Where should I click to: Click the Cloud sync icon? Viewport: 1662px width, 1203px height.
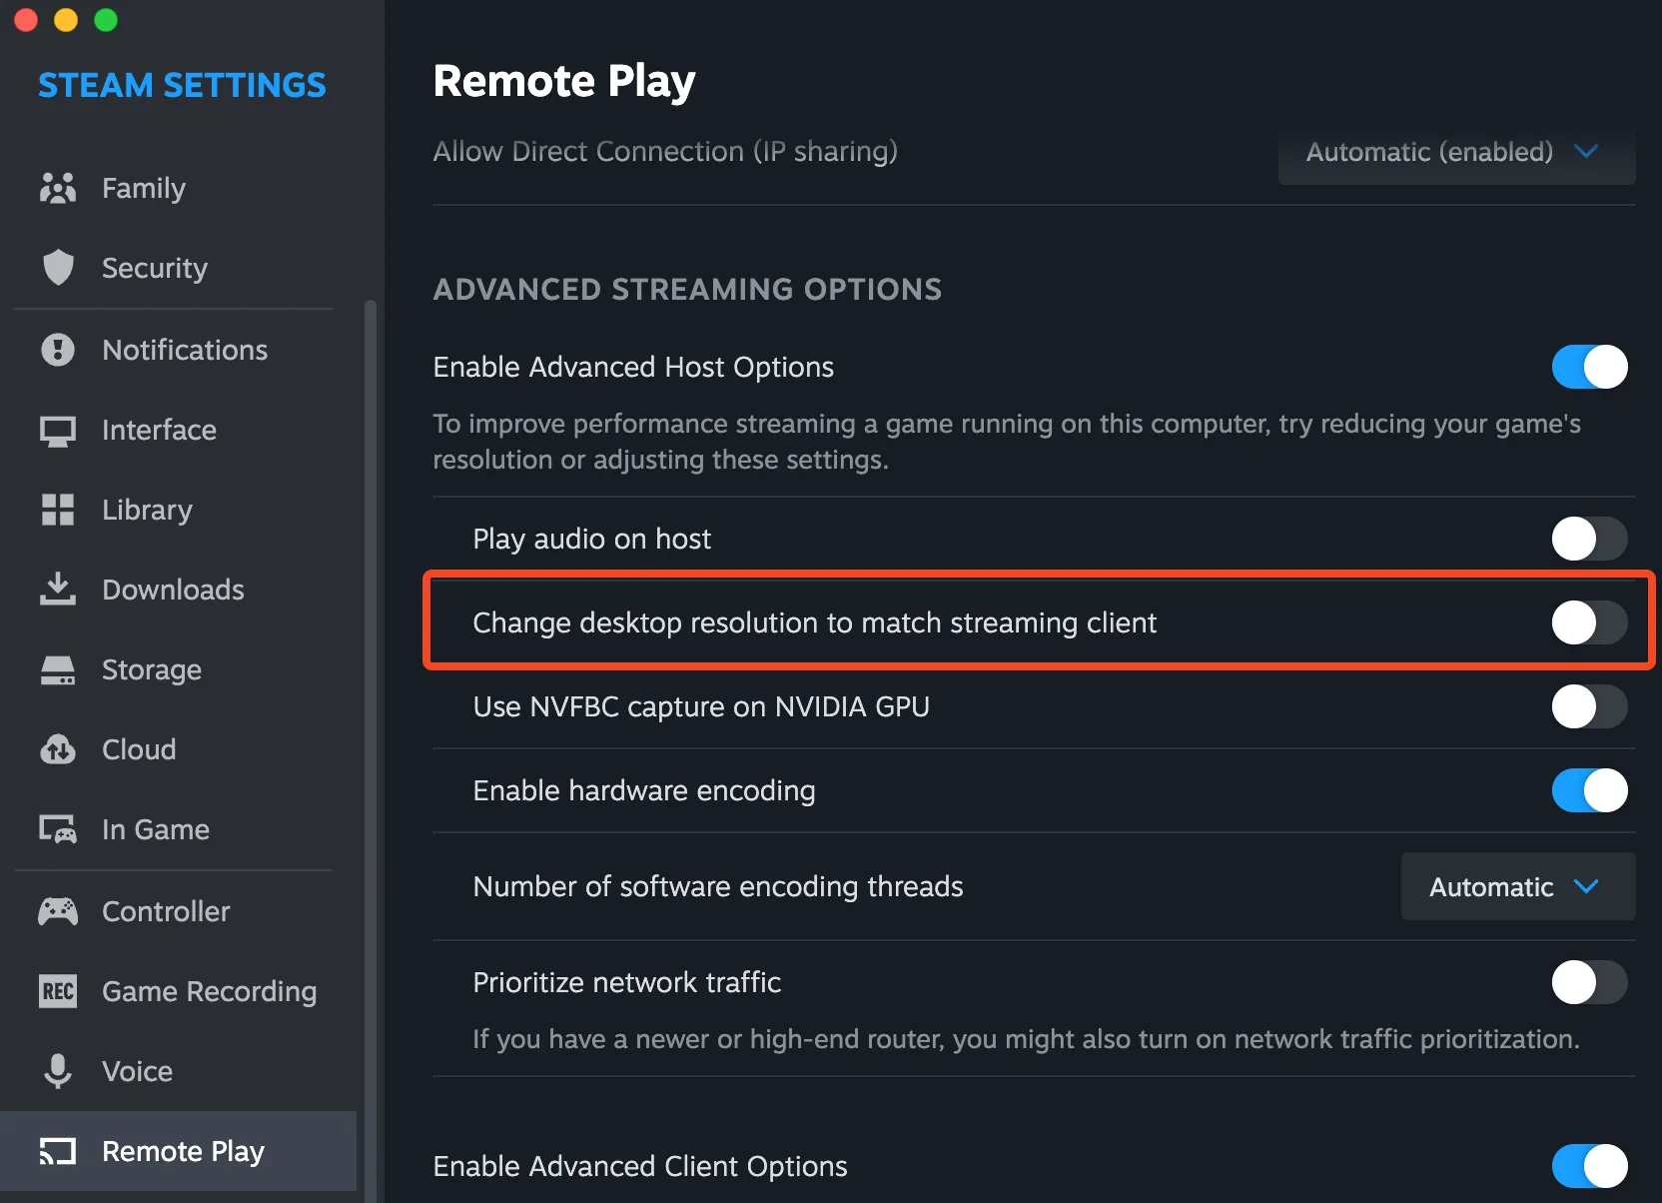(x=57, y=749)
